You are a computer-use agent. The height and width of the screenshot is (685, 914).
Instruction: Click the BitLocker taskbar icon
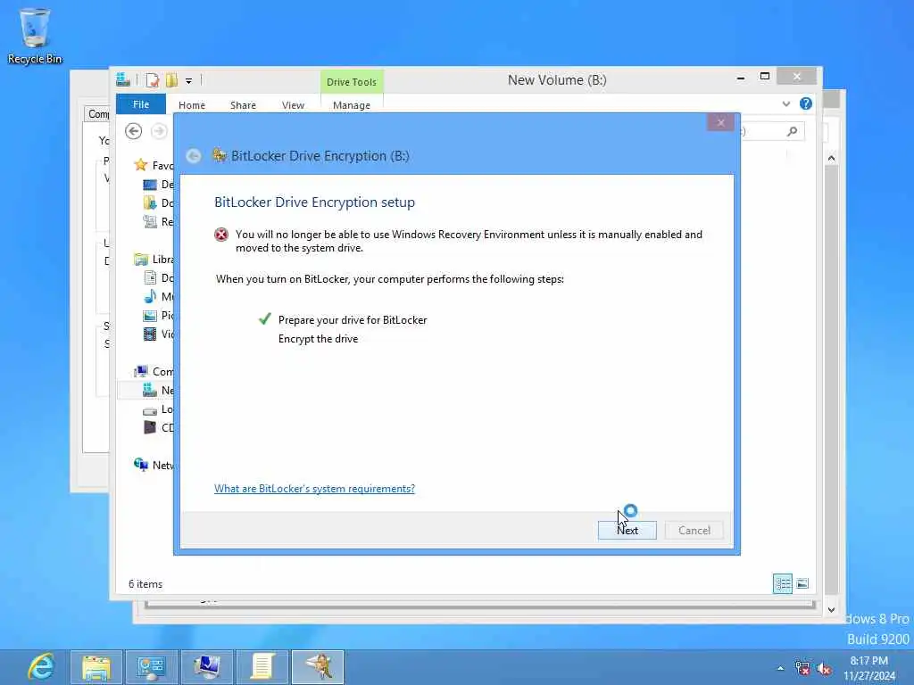click(318, 667)
